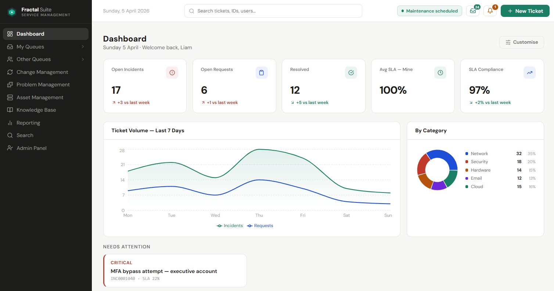
Task: Click the New Ticket button
Action: click(525, 11)
